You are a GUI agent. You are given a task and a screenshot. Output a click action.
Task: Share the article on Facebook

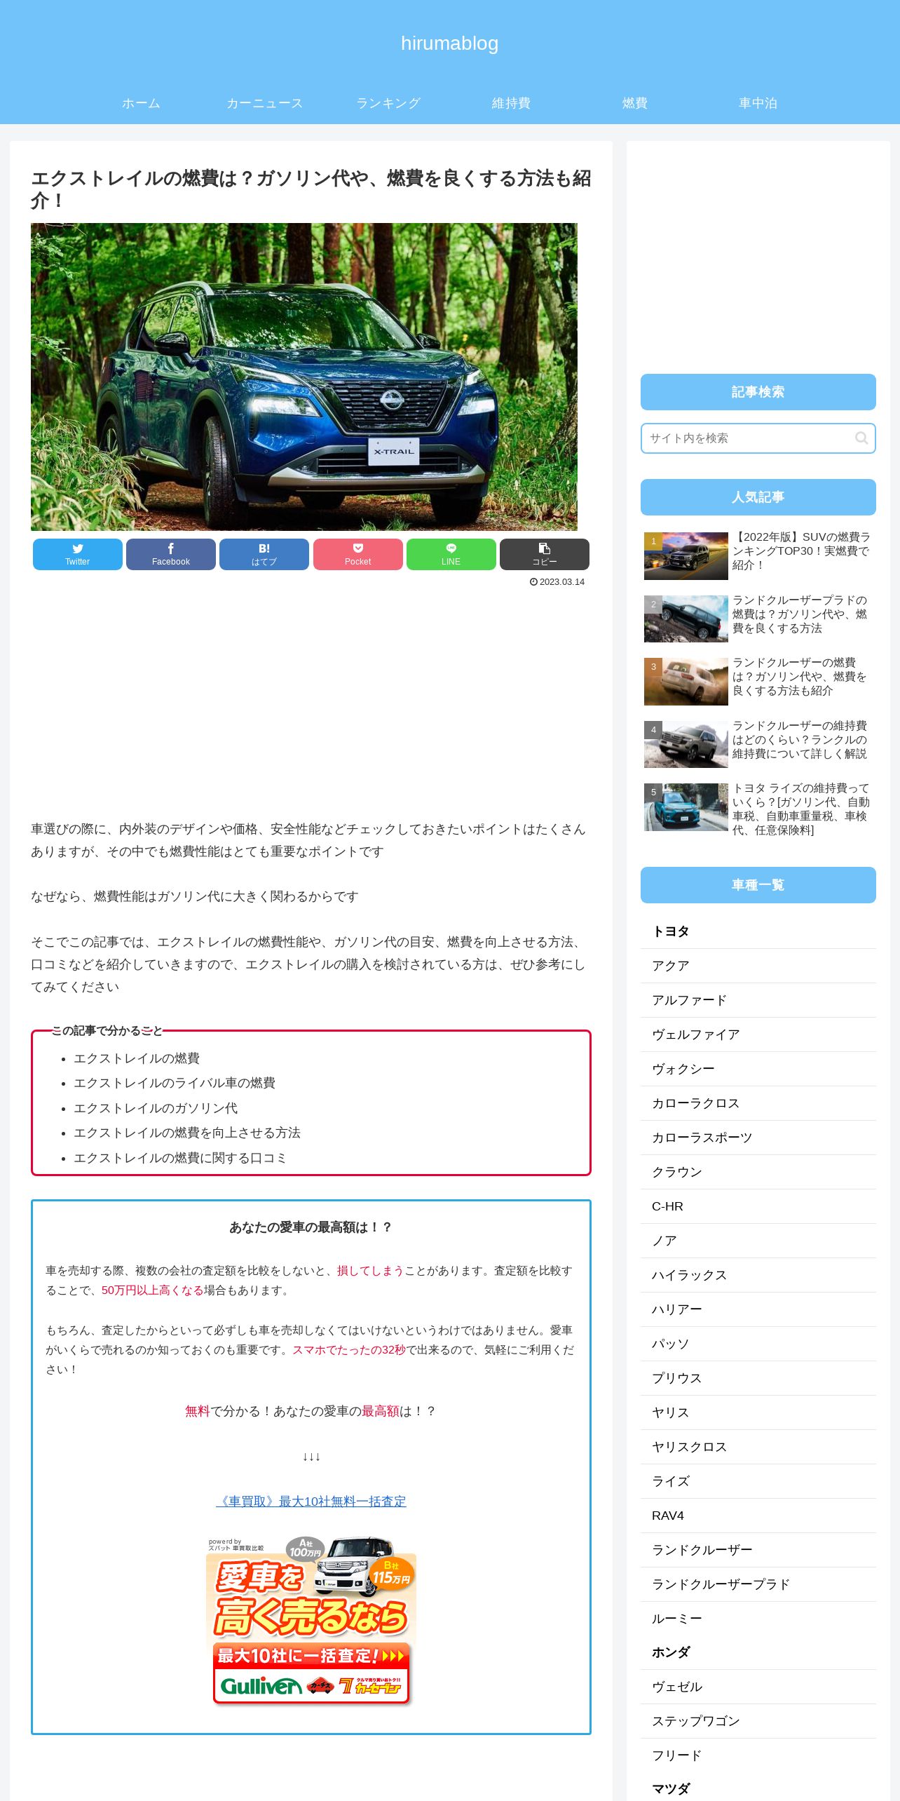(x=170, y=554)
